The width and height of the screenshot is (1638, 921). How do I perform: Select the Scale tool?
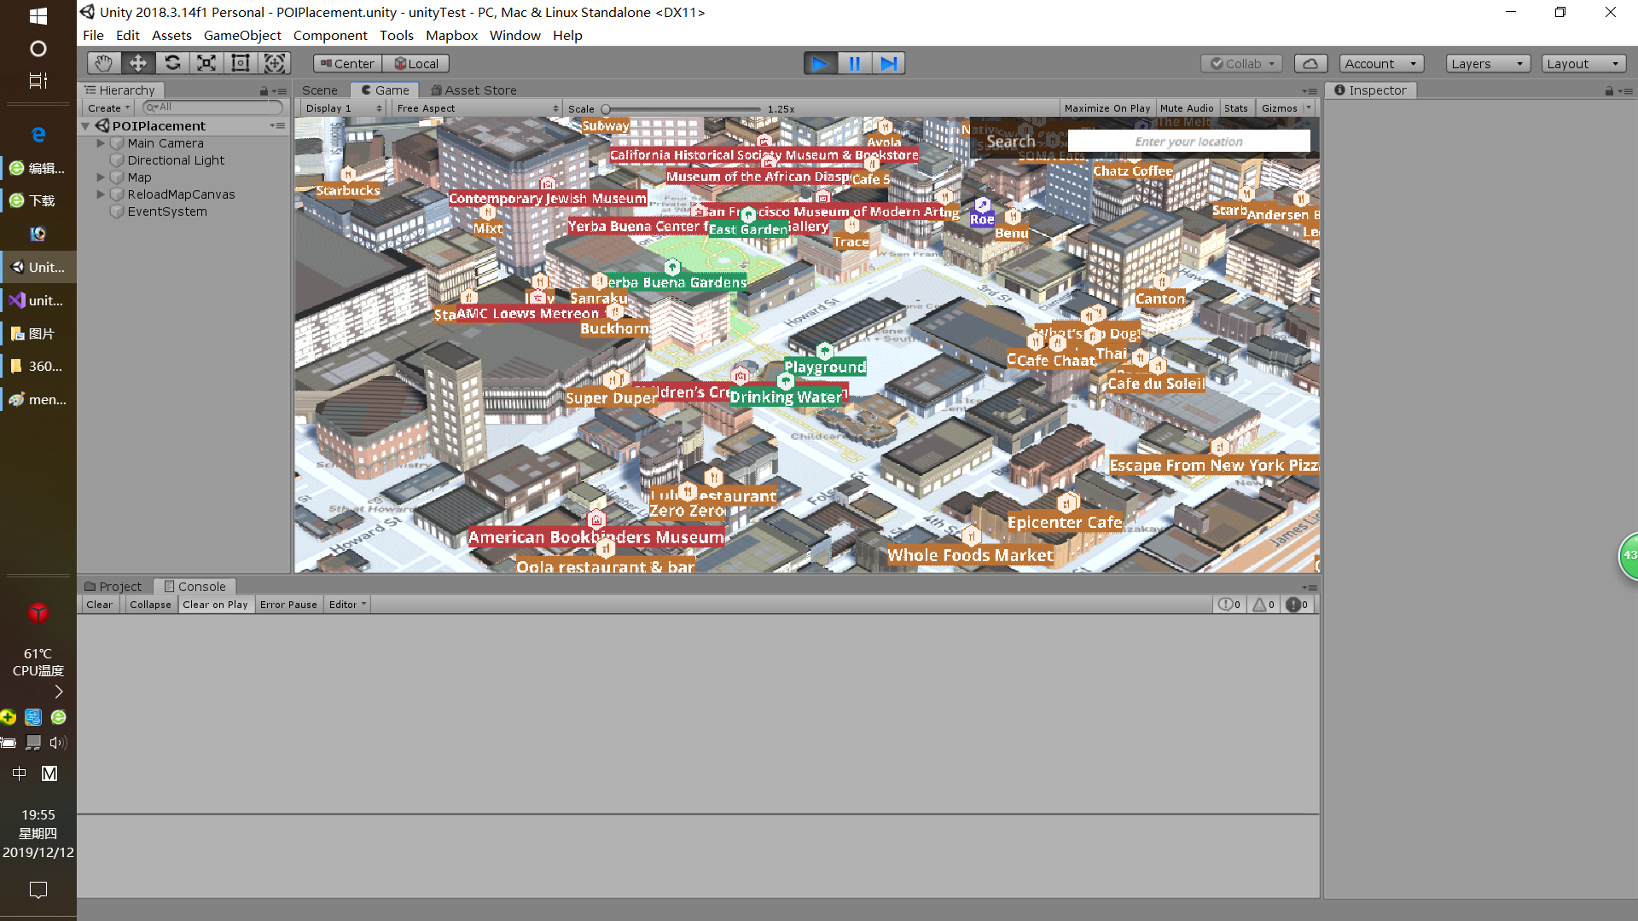206,62
